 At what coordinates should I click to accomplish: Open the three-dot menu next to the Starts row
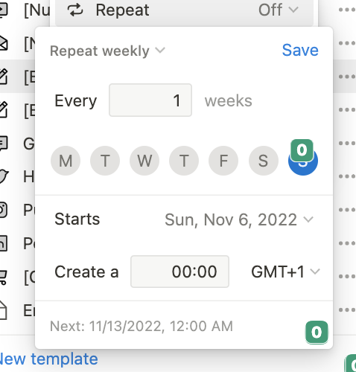point(347,210)
